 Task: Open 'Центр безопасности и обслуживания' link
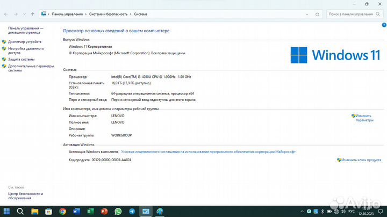pos(25,196)
